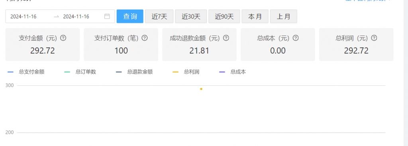Click the 查询 button

point(130,16)
